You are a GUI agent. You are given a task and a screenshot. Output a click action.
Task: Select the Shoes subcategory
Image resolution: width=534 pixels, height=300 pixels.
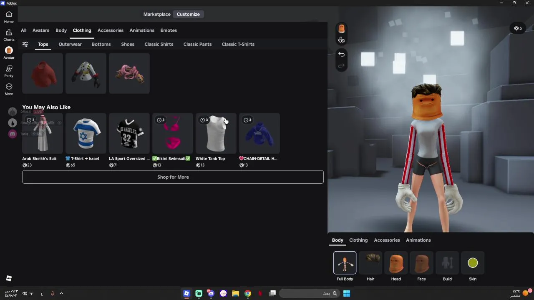click(128, 44)
